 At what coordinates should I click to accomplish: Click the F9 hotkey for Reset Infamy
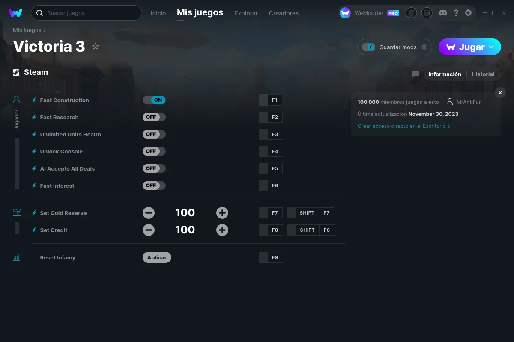(x=271, y=257)
